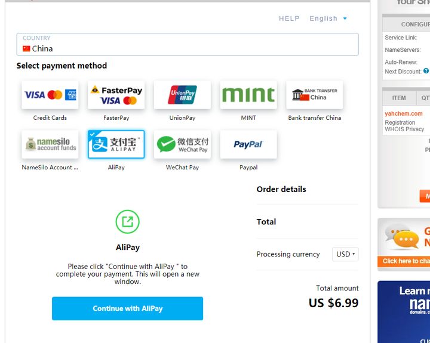Image resolution: width=430 pixels, height=343 pixels.
Task: Click the Next Discount help icon
Action: pos(426,71)
